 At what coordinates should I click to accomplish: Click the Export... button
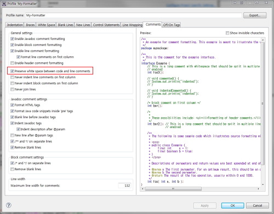[x=255, y=15]
